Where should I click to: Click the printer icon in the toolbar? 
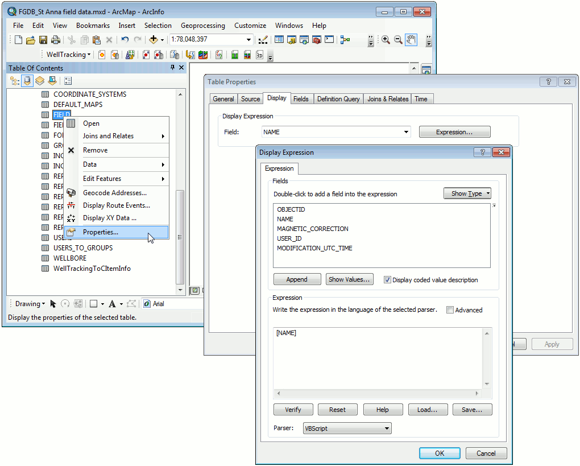click(56, 40)
